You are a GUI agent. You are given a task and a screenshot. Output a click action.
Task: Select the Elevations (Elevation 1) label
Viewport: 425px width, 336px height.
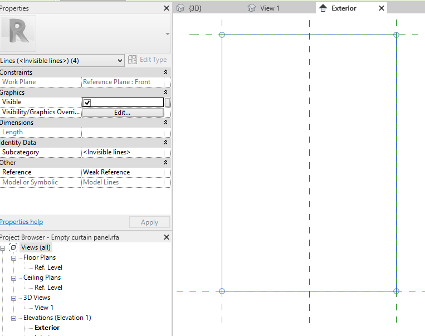point(57,318)
